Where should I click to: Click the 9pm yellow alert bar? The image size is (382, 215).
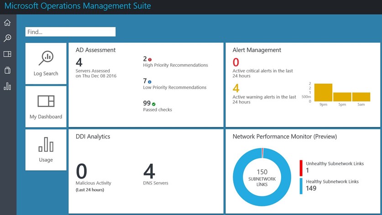(x=323, y=92)
